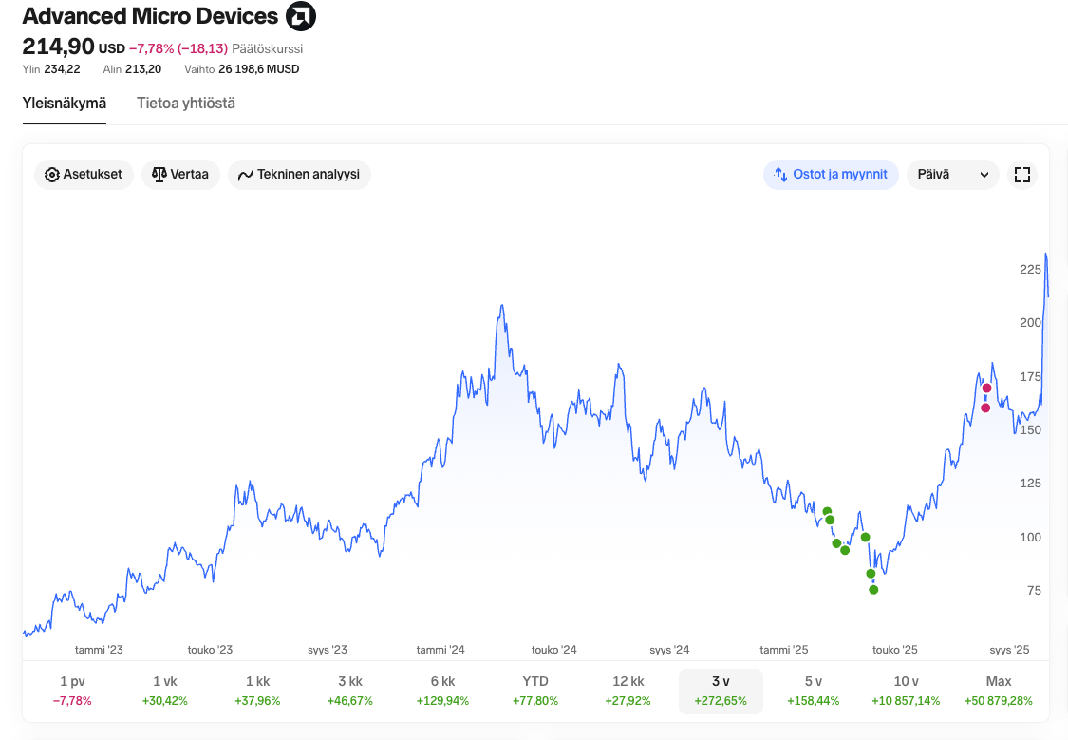Viewport: 1068px width, 740px height.
Task: Select the 3 kk time range
Action: tap(350, 691)
